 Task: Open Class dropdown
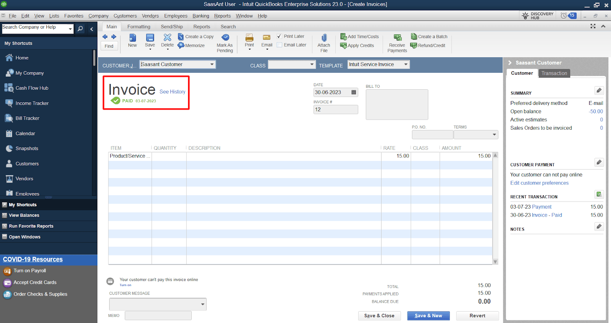(312, 64)
